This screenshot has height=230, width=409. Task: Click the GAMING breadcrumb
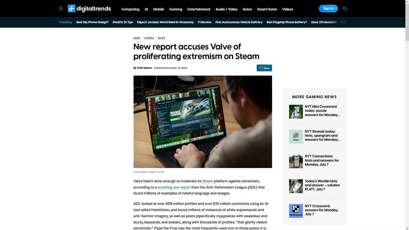tap(149, 38)
